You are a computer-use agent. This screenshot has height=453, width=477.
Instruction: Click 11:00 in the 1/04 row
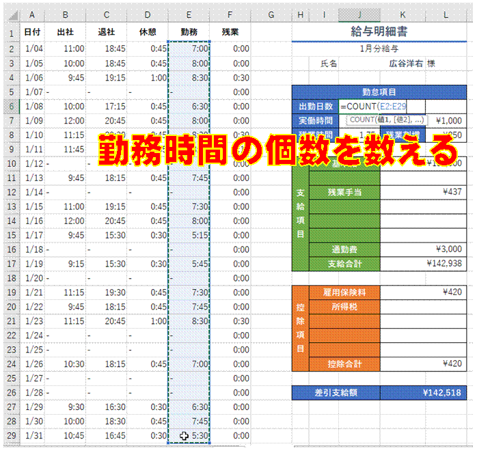(66, 49)
